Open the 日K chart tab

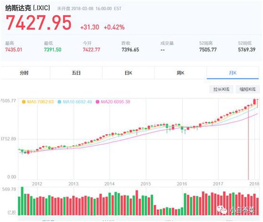128,73
